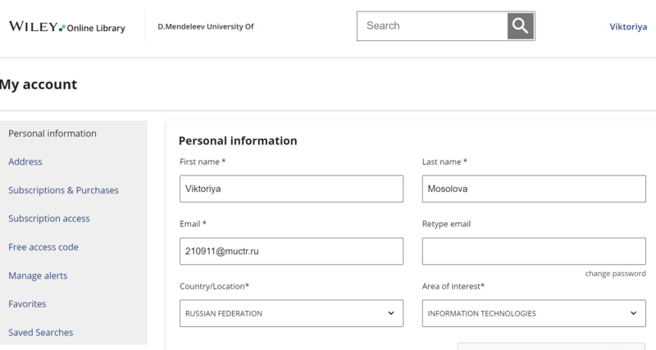Go to Subscriptions & Purchases

64,190
